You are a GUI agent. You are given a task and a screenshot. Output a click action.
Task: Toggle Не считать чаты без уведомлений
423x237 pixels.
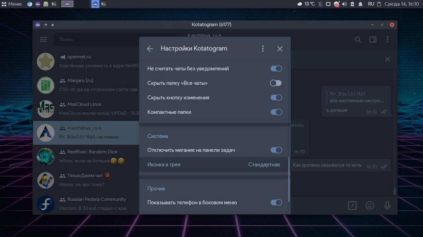coord(276,69)
